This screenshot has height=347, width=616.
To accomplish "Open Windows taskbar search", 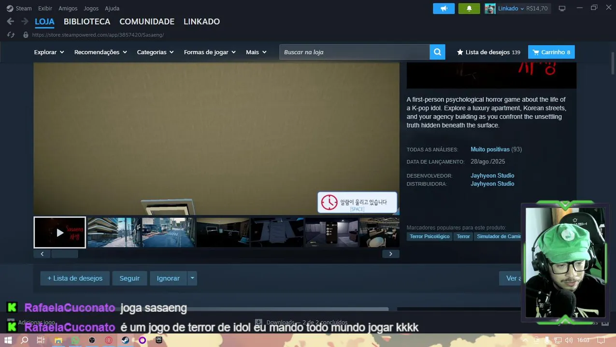I will [25, 340].
